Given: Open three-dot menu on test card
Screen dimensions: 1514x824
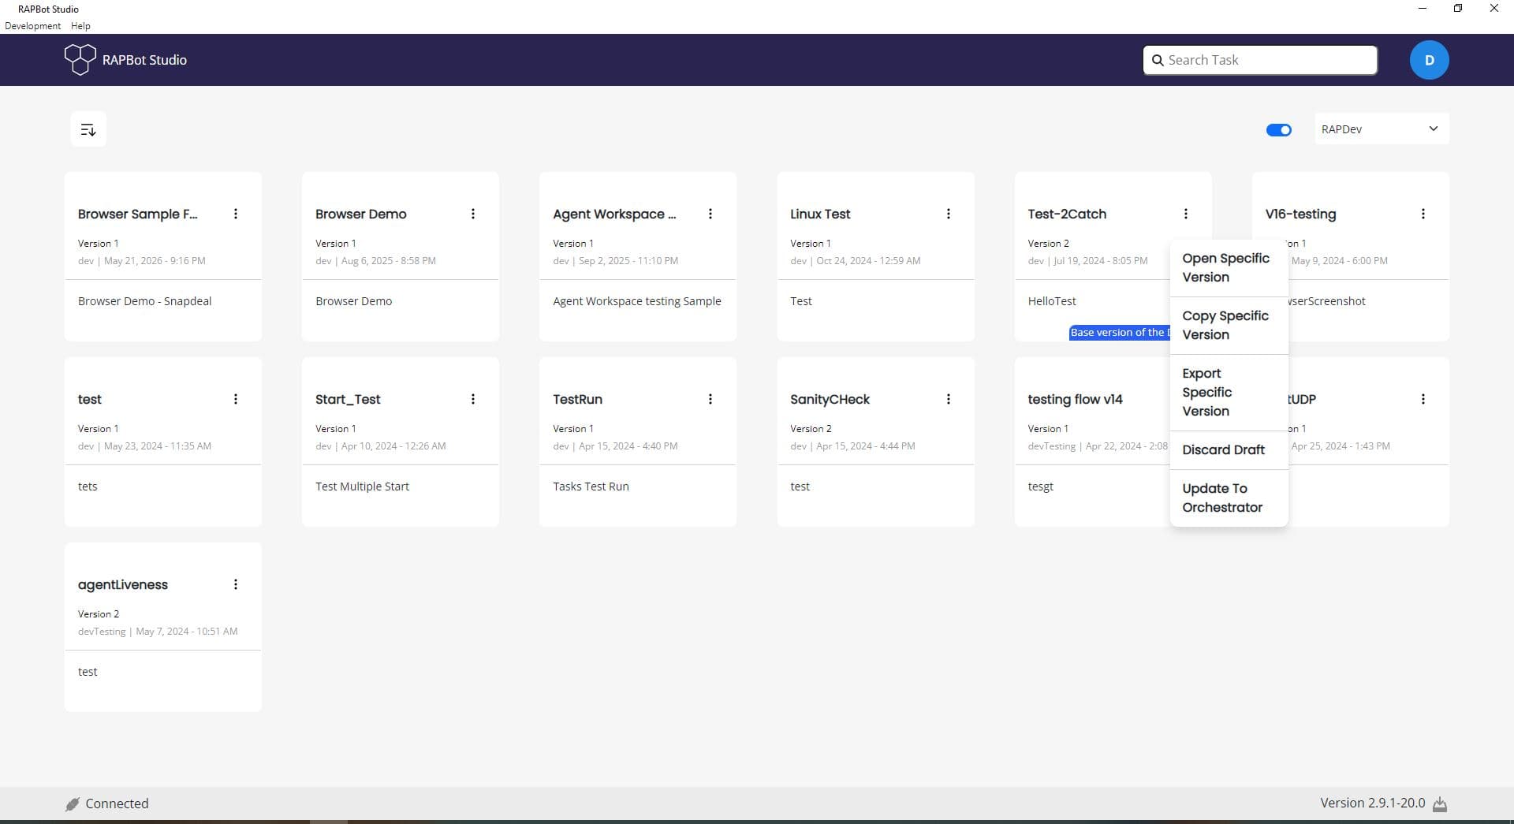Looking at the screenshot, I should (x=236, y=399).
